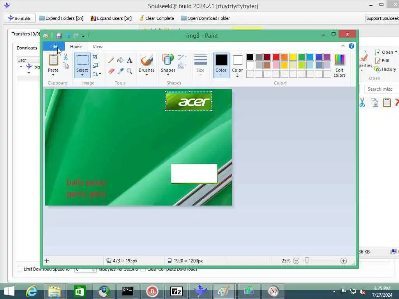This screenshot has height=299, width=399.
Task: Pick the yellow palette swatch
Action: click(x=293, y=57)
